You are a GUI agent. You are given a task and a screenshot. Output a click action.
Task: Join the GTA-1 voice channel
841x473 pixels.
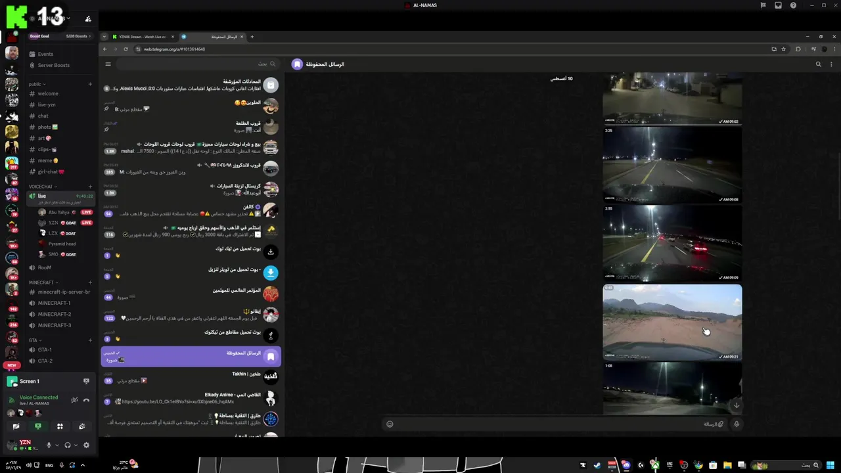click(x=45, y=349)
